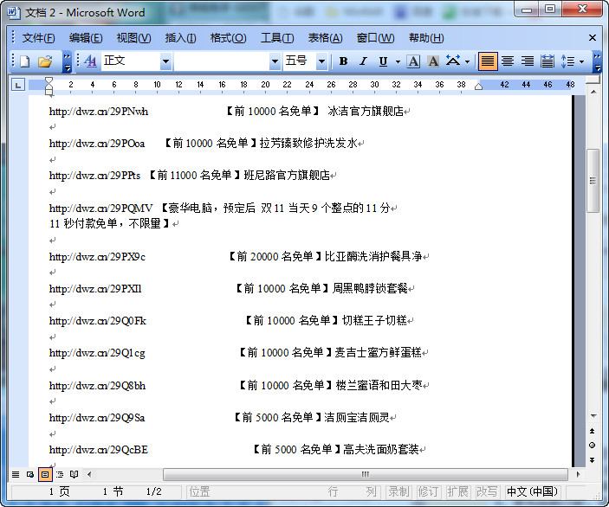
Task: Open the 工具(T) menu
Action: coord(277,38)
